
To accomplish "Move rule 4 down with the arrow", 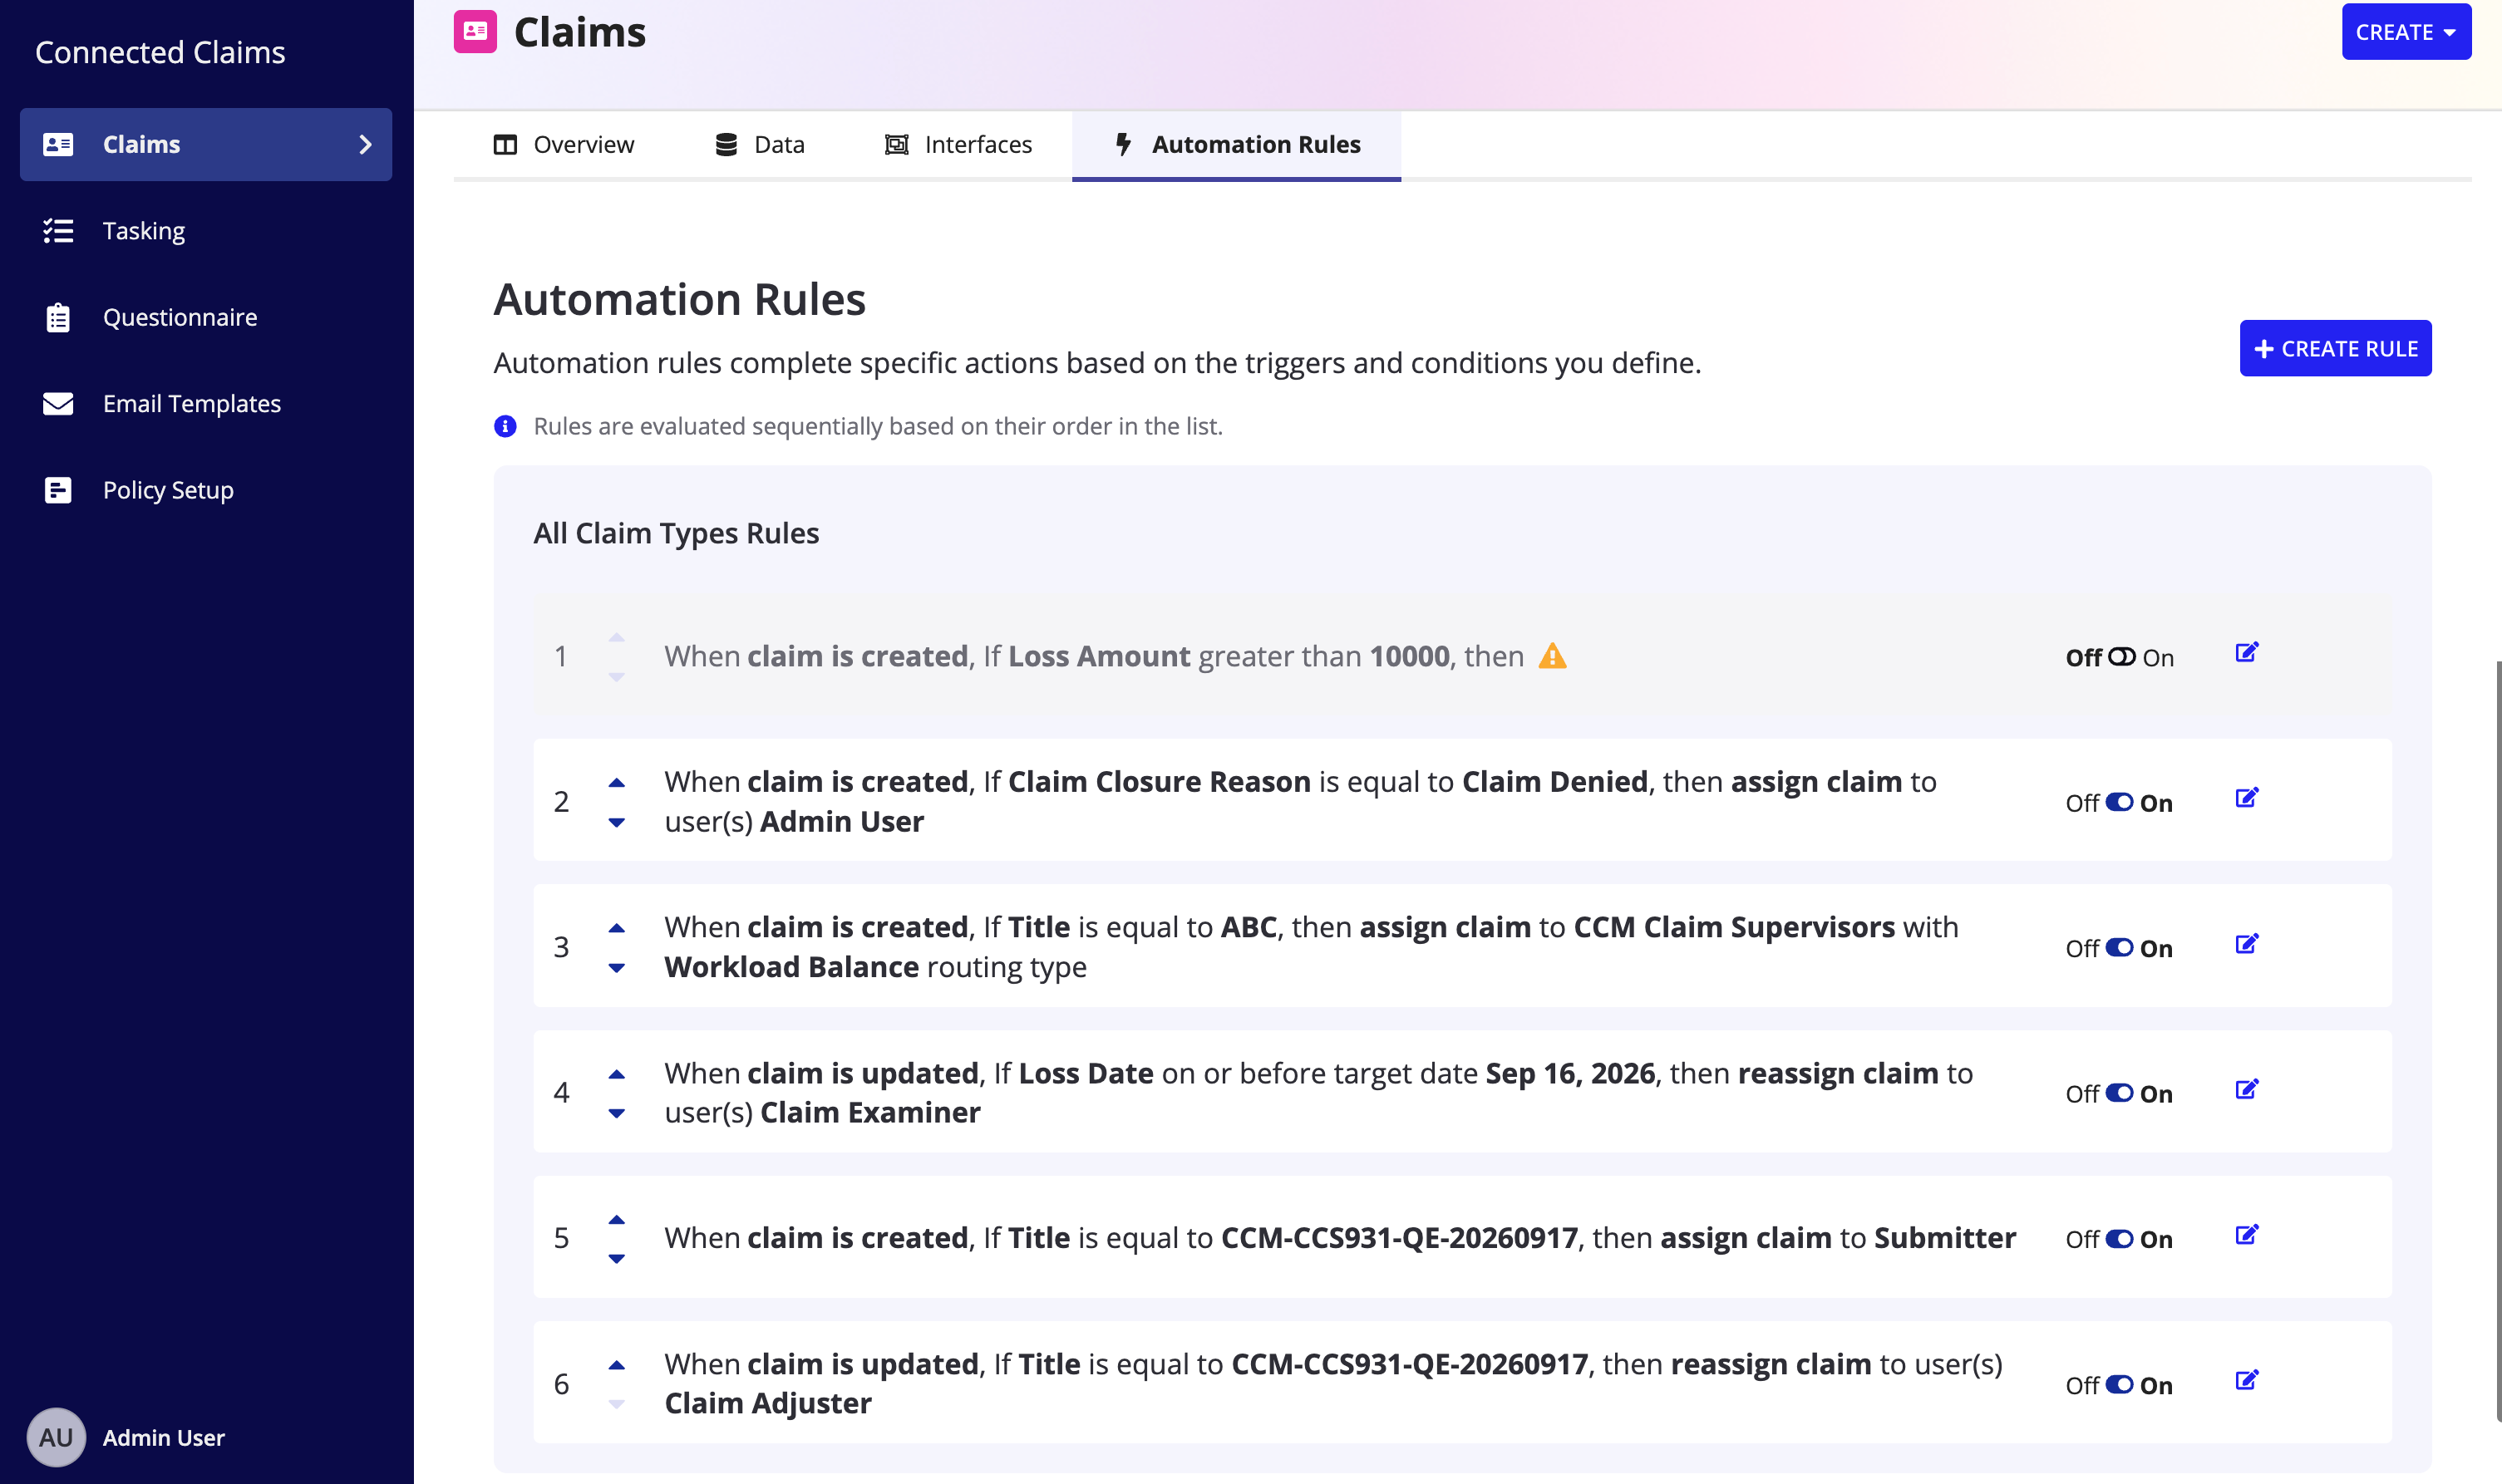I will pos(616,1113).
